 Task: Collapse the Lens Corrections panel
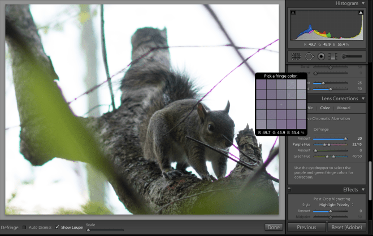coord(363,99)
